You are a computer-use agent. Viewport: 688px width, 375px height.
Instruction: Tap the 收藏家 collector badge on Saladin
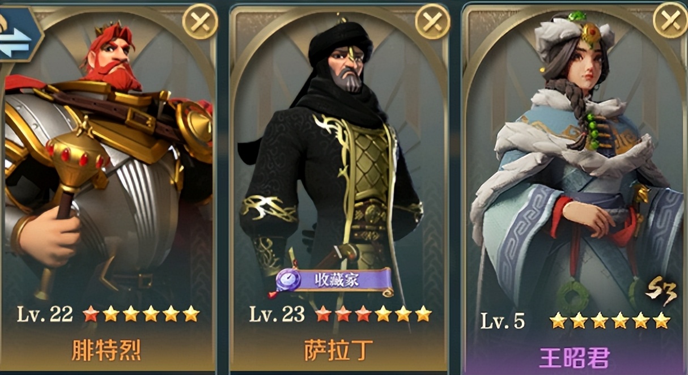(334, 280)
